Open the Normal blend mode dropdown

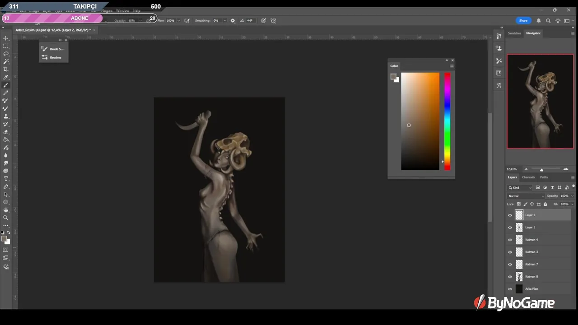pyautogui.click(x=526, y=196)
